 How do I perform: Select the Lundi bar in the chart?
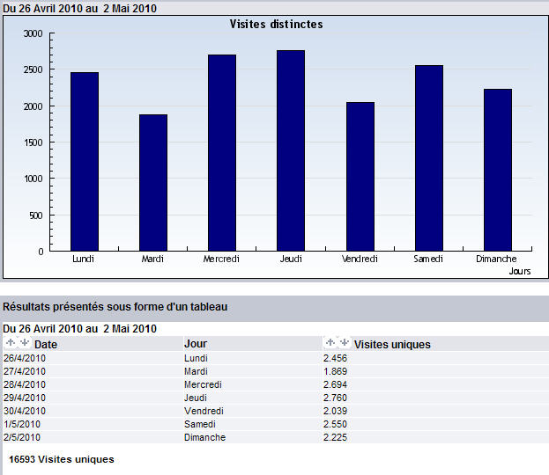click(x=84, y=162)
